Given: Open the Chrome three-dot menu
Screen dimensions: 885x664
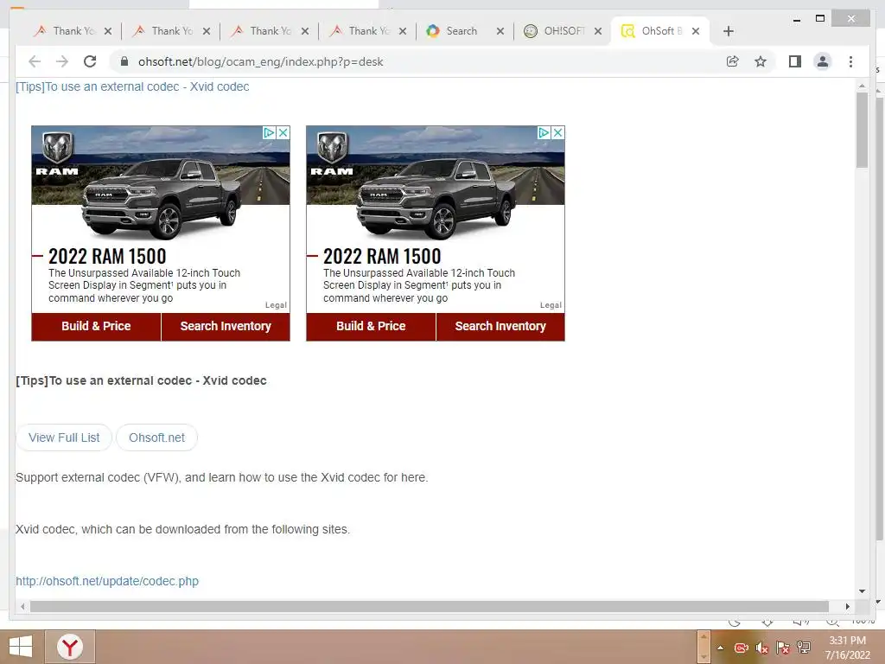Looking at the screenshot, I should (x=850, y=61).
